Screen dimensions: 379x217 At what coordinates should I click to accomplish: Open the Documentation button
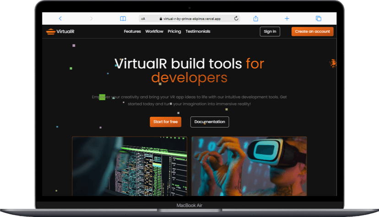click(x=210, y=122)
